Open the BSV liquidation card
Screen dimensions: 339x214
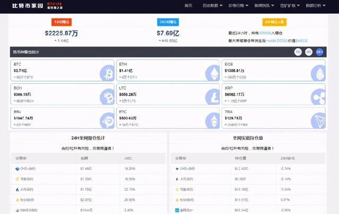pyautogui.click(x=63, y=118)
